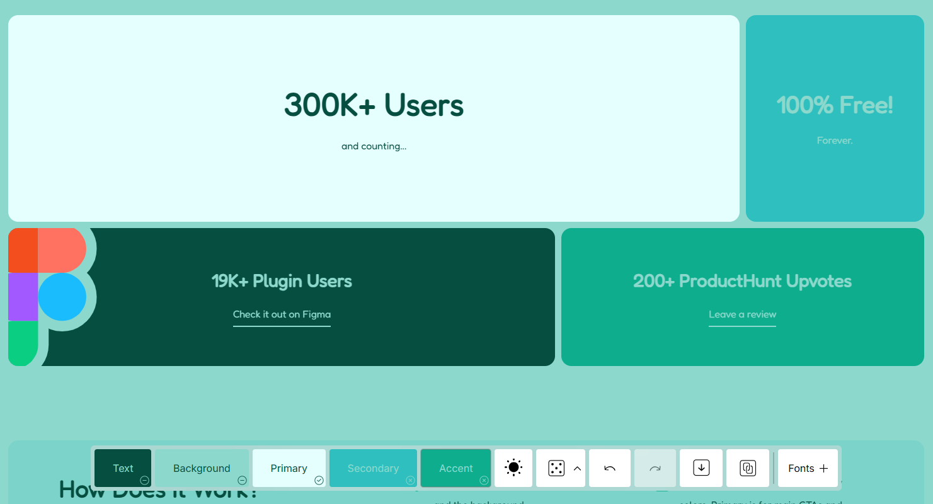Select the Accent color swatch

click(455, 468)
